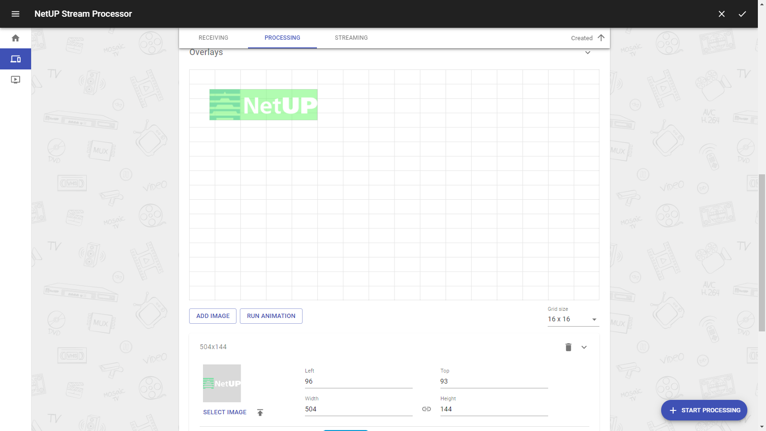Click the Width input field

point(359,409)
